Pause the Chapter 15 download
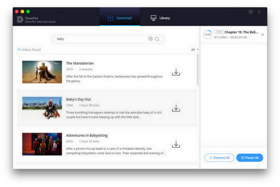280x187 pixels. (262, 35)
